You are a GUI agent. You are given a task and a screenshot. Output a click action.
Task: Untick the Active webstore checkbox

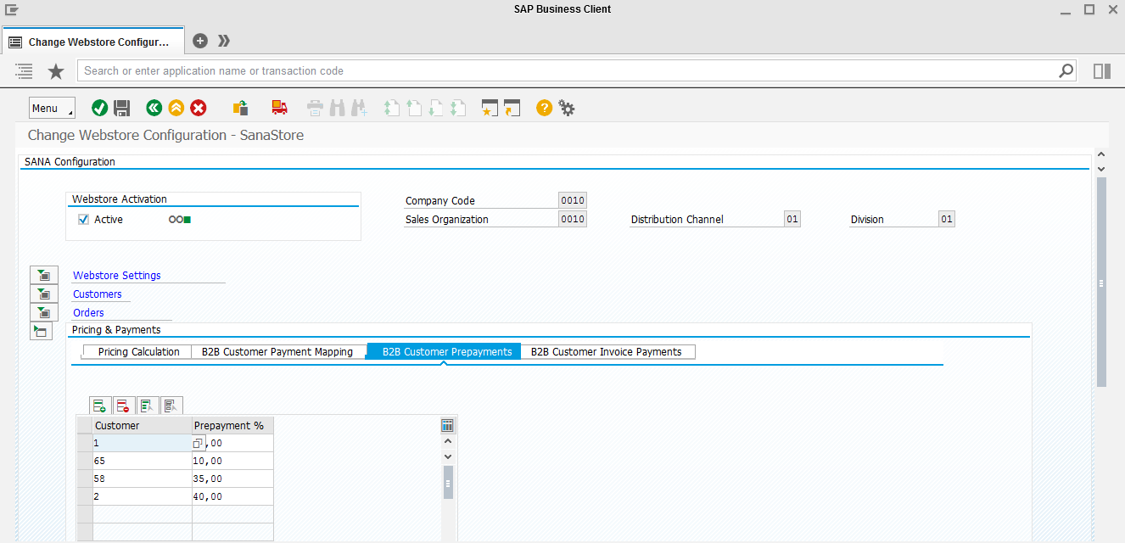point(83,219)
